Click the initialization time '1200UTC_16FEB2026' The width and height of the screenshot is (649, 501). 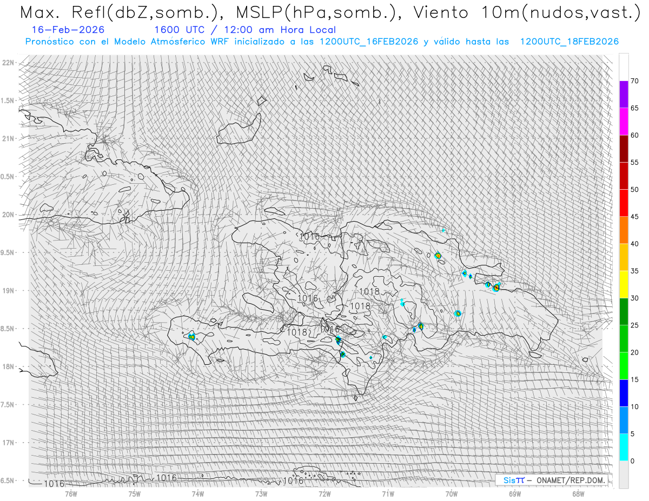click(x=369, y=42)
